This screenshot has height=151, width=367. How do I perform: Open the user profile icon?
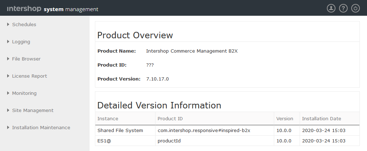point(331,9)
